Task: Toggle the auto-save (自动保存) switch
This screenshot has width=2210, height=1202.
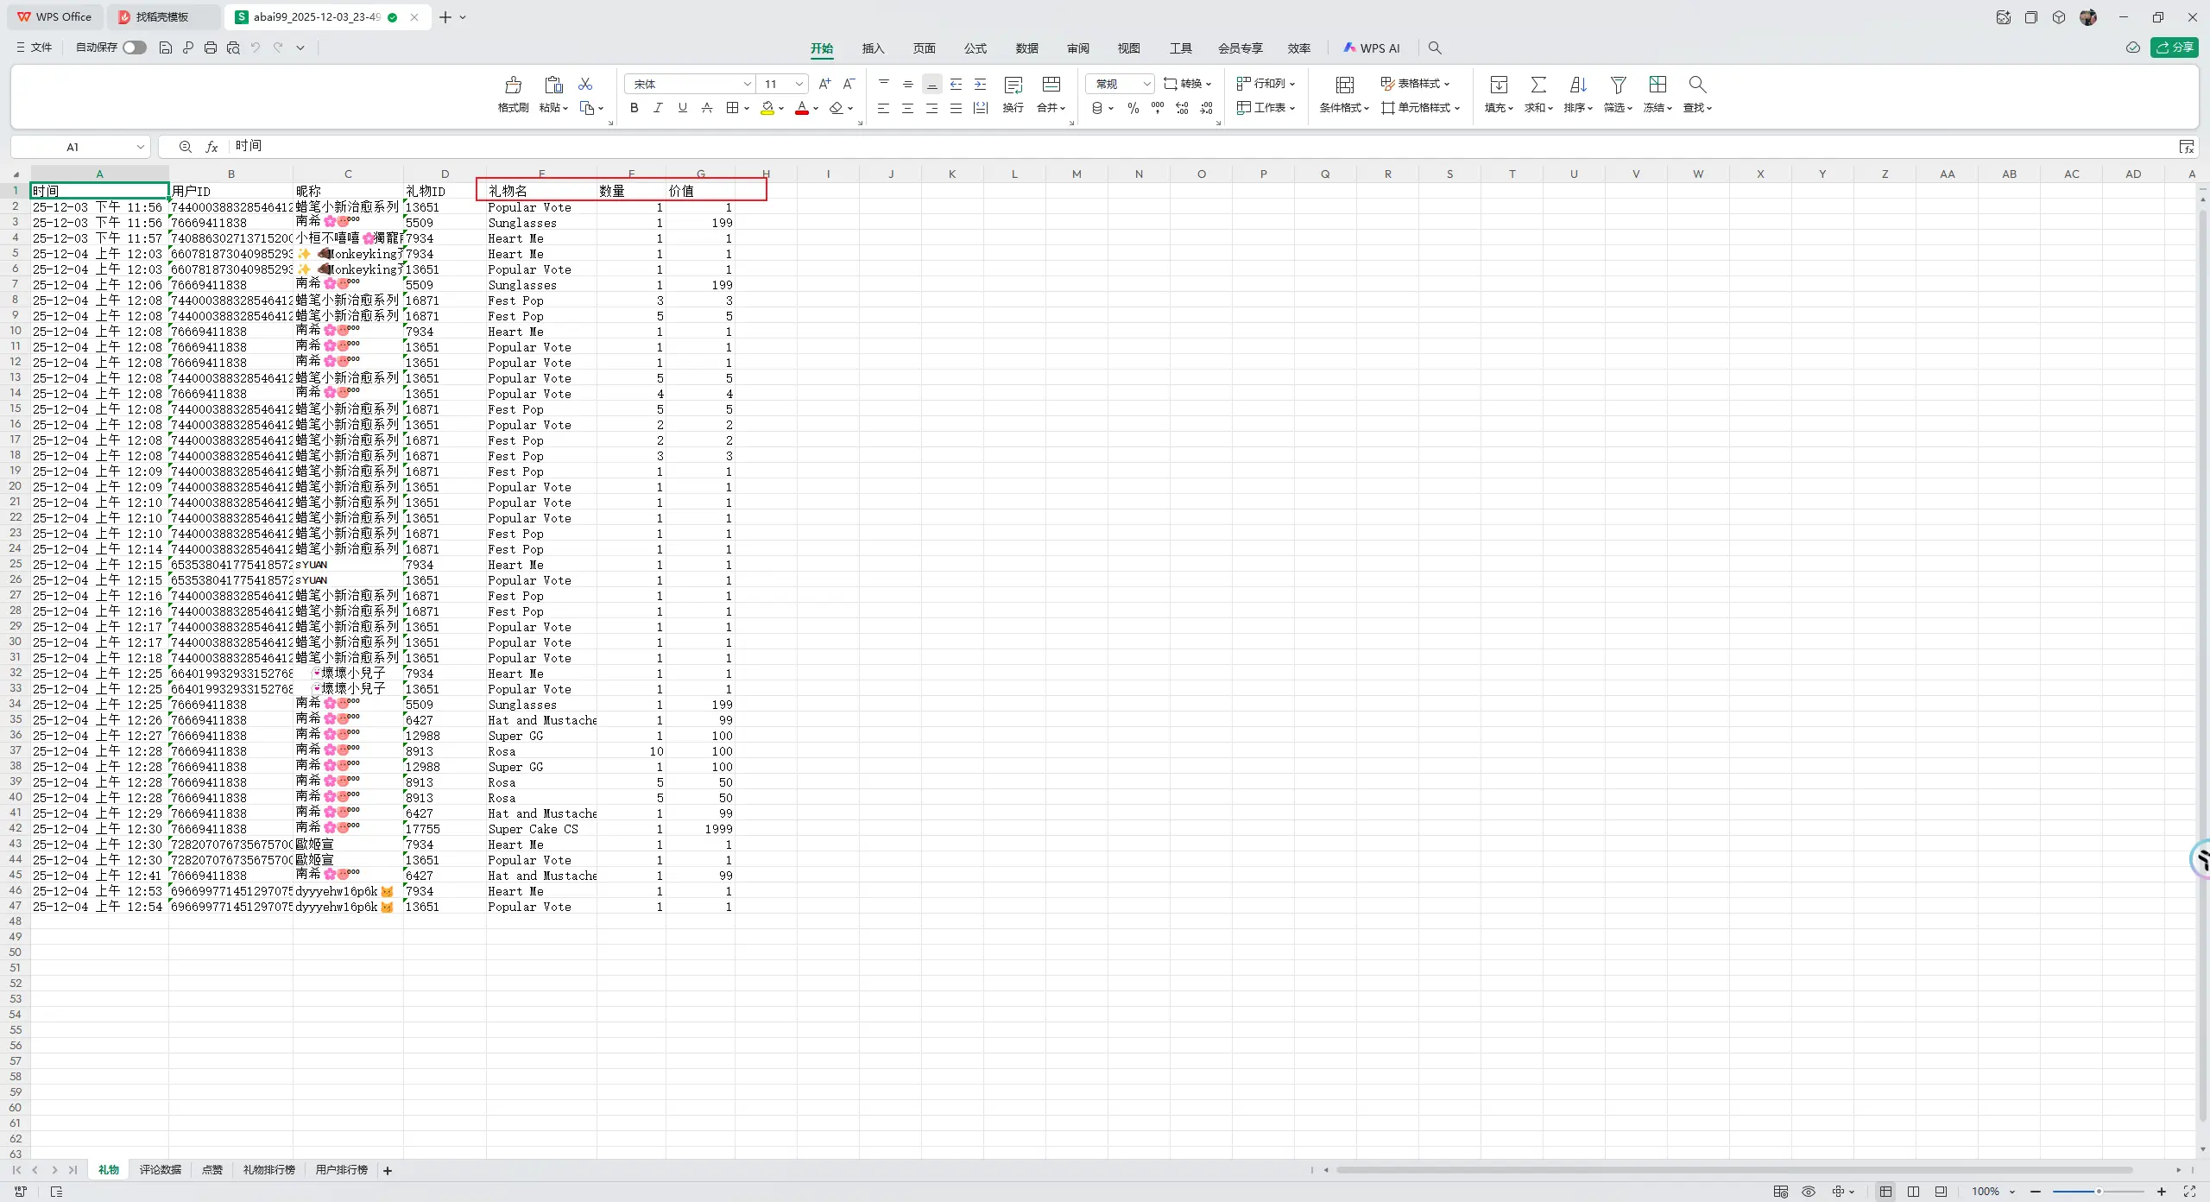Action: pyautogui.click(x=134, y=47)
